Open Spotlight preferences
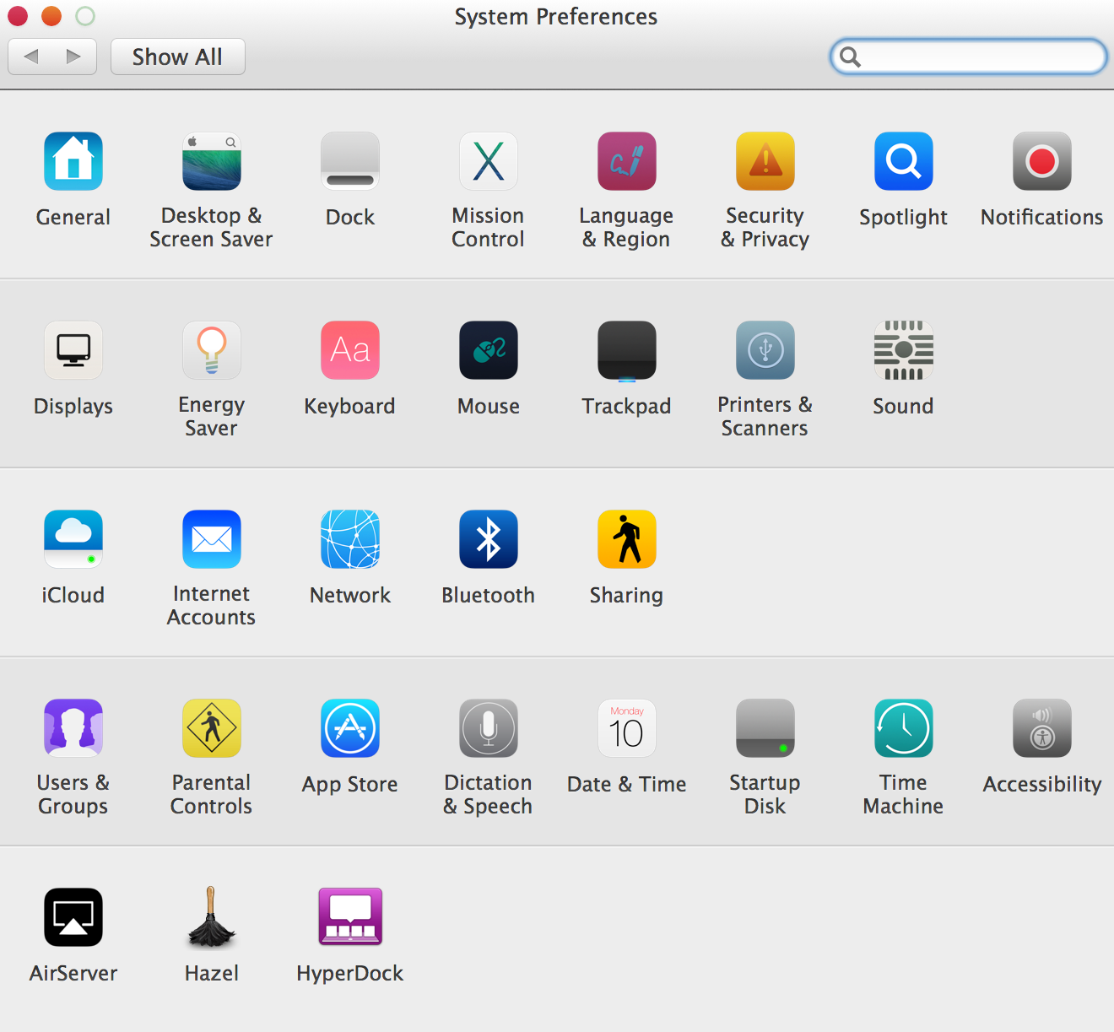This screenshot has width=1114, height=1032. point(904,161)
